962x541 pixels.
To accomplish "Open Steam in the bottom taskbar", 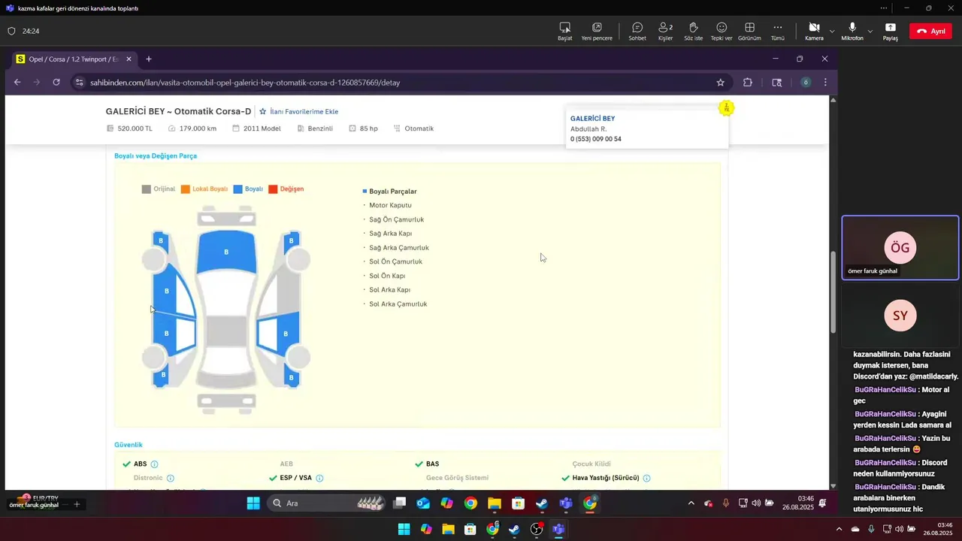I will tap(514, 530).
